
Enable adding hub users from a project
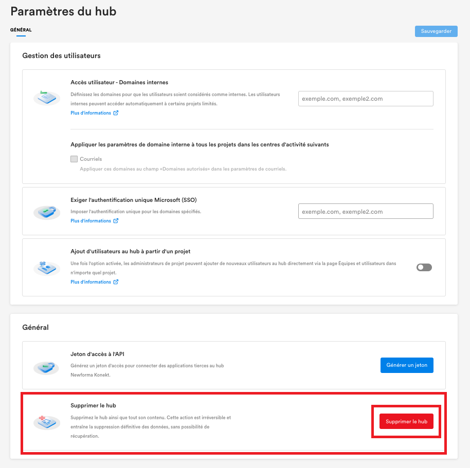tap(424, 267)
